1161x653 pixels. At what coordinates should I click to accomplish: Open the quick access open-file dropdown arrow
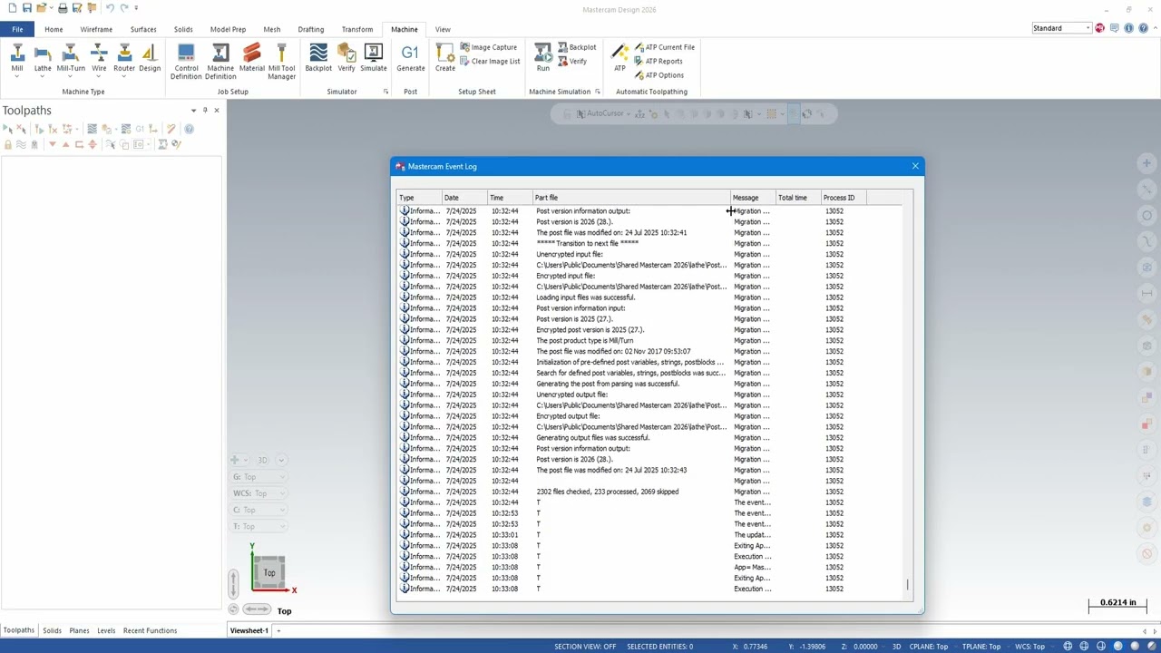[x=52, y=8]
